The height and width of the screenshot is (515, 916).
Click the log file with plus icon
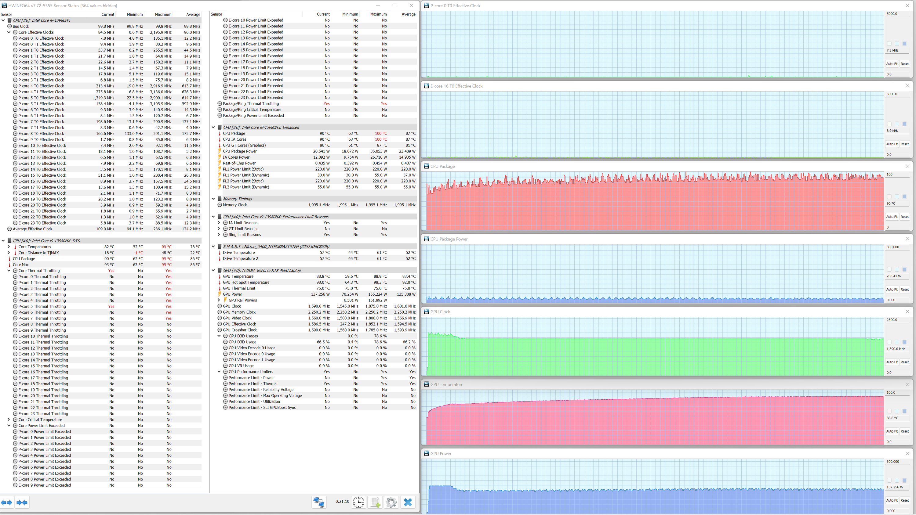tap(375, 502)
